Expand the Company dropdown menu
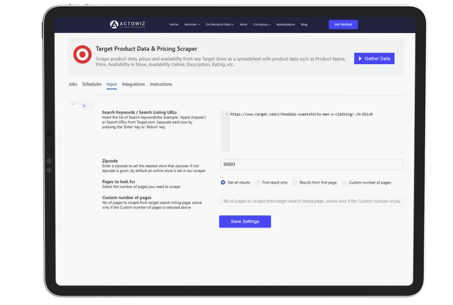The image size is (453, 305). [262, 25]
